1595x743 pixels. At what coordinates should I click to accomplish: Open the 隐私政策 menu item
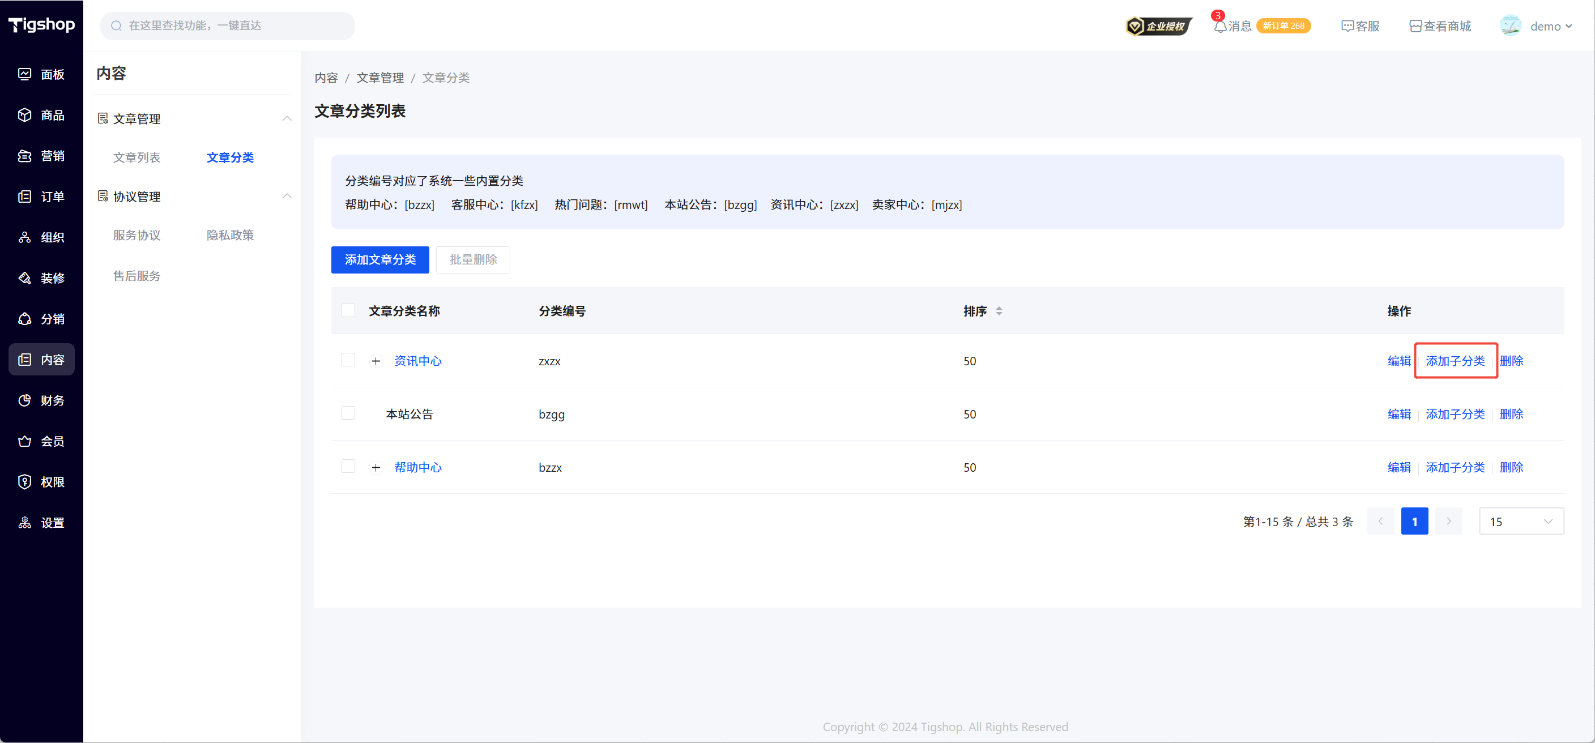231,235
